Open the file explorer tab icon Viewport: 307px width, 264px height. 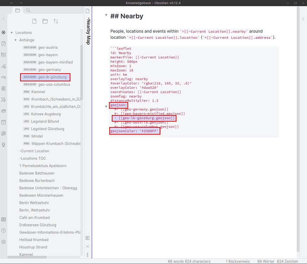point(17,10)
